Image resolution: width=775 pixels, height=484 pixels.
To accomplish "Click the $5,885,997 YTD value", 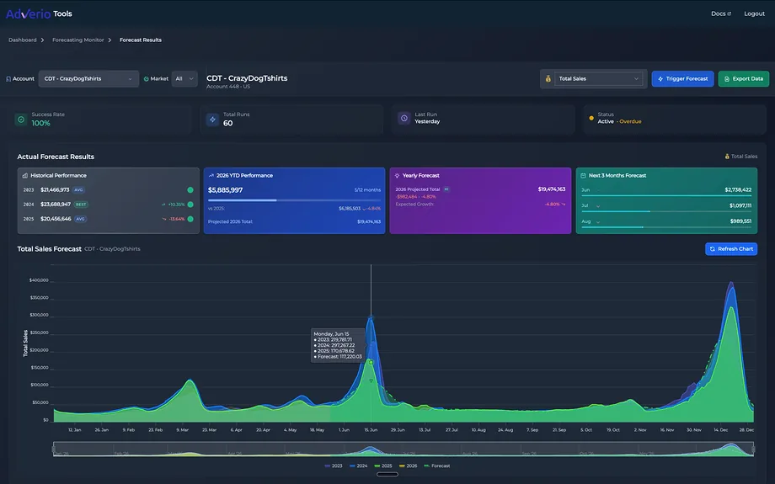I will [x=226, y=190].
